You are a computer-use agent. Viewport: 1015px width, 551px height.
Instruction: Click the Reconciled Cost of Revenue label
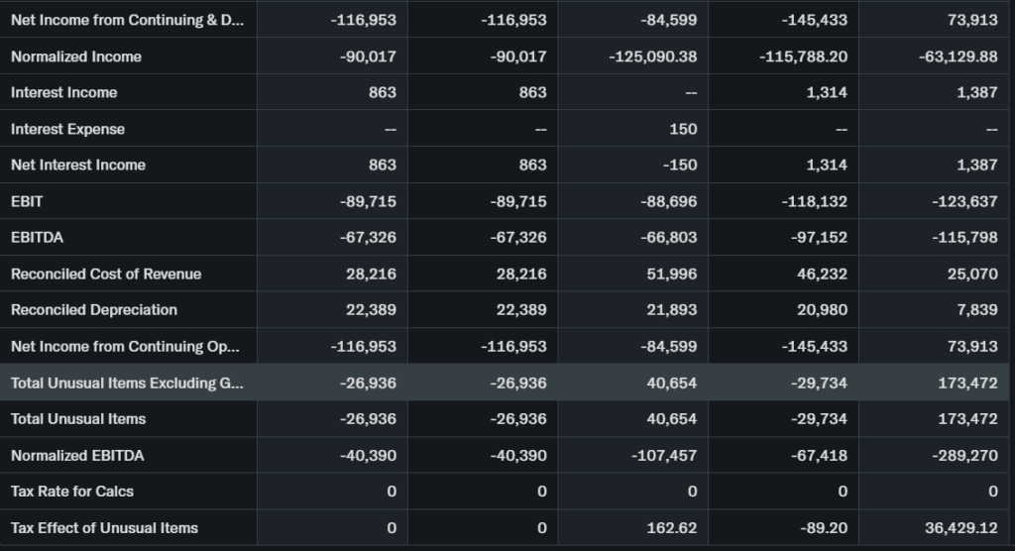coord(106,274)
